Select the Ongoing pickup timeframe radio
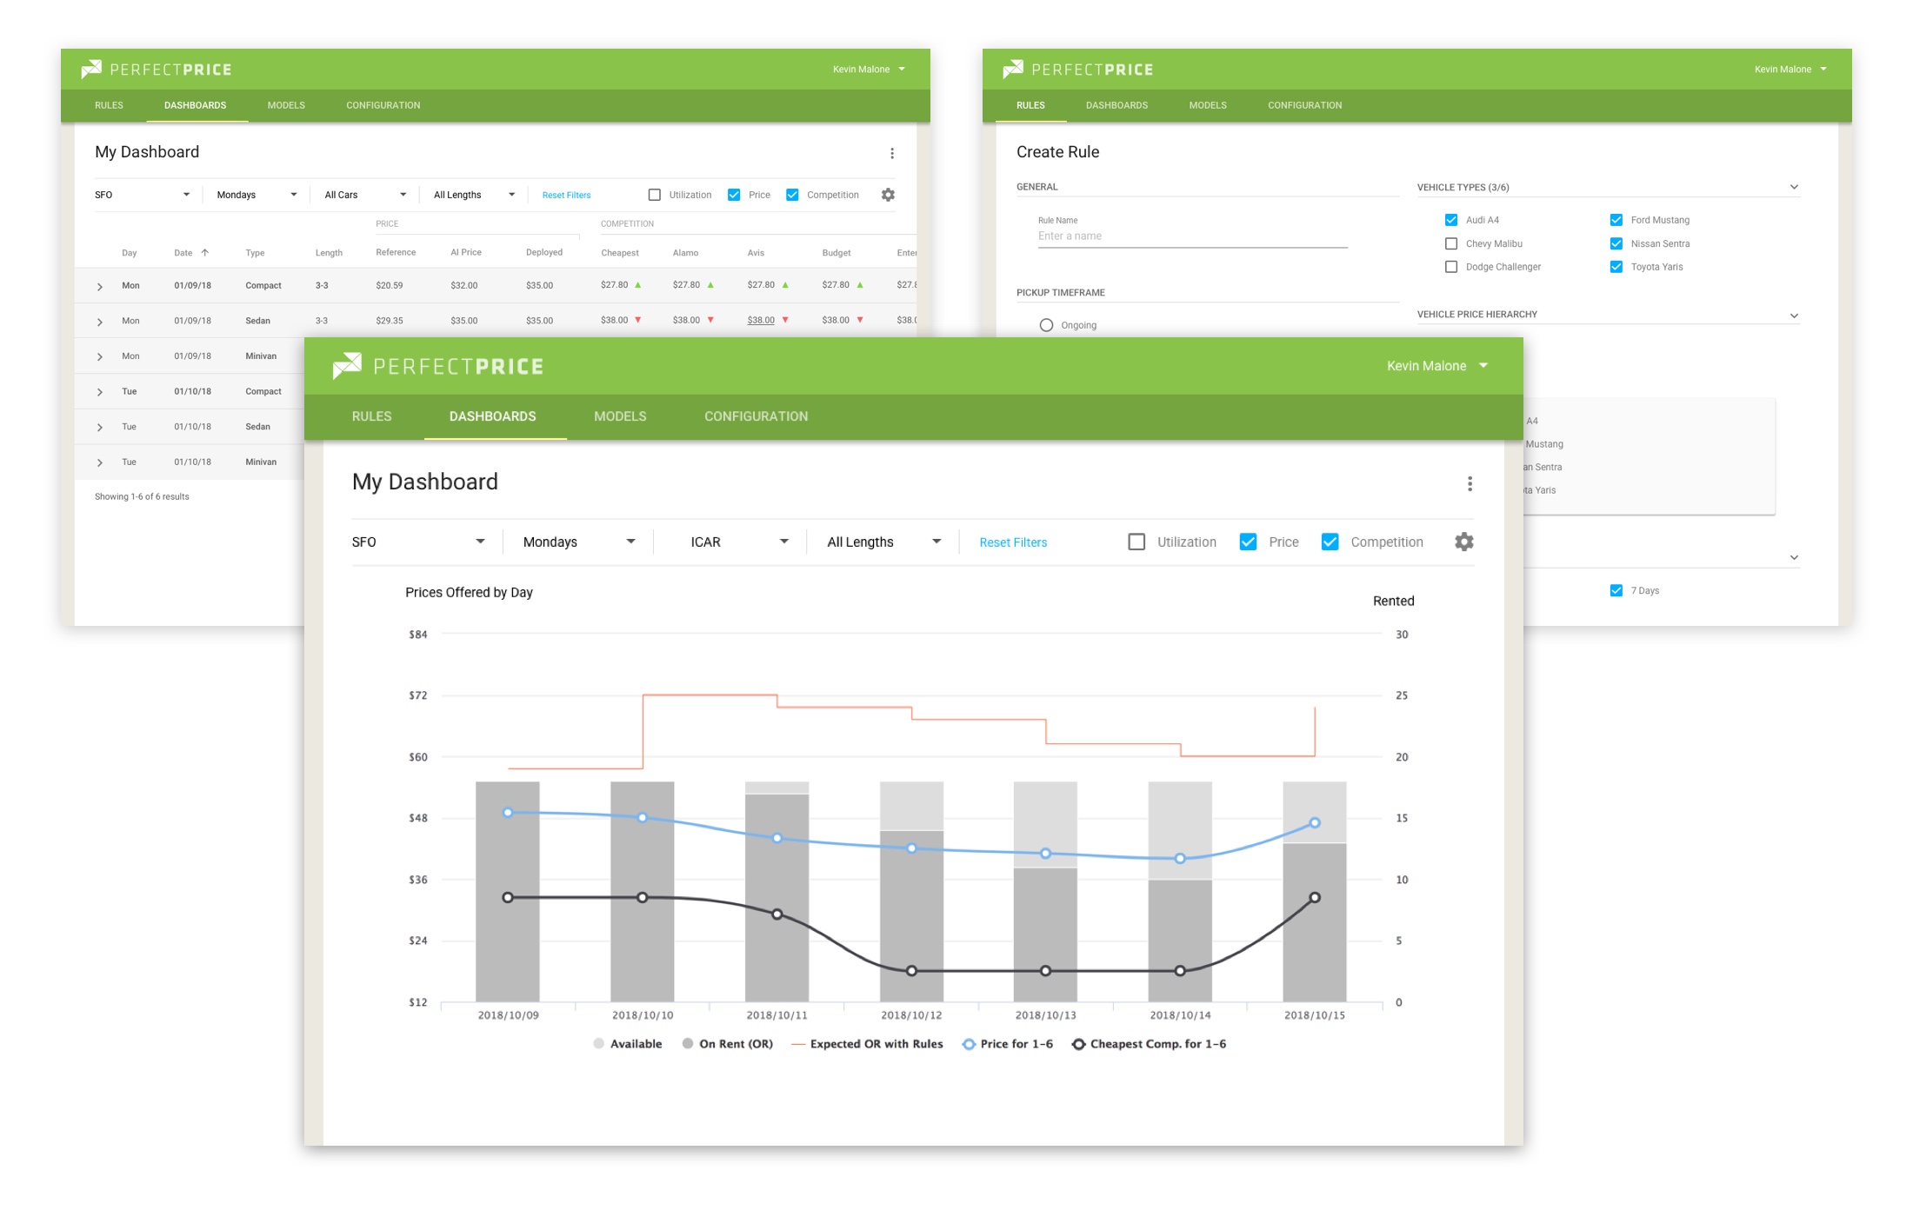Image resolution: width=1913 pixels, height=1217 pixels. pos(1046,325)
